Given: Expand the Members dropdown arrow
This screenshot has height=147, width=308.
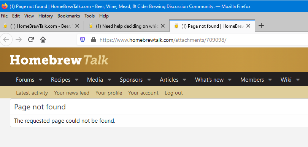Looking at the screenshot, I should coord(270,80).
